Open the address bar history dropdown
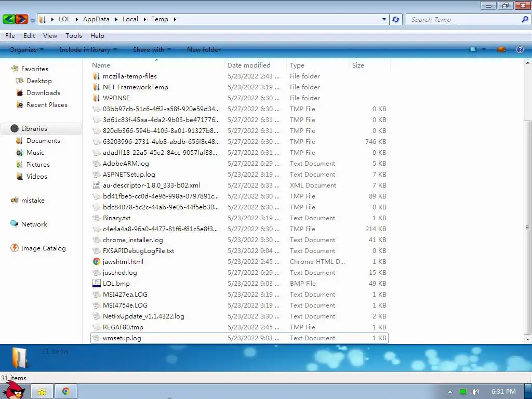 click(384, 19)
